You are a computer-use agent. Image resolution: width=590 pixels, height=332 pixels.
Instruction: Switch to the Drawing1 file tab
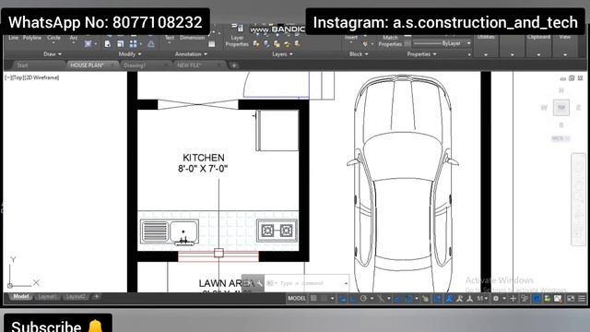(135, 65)
